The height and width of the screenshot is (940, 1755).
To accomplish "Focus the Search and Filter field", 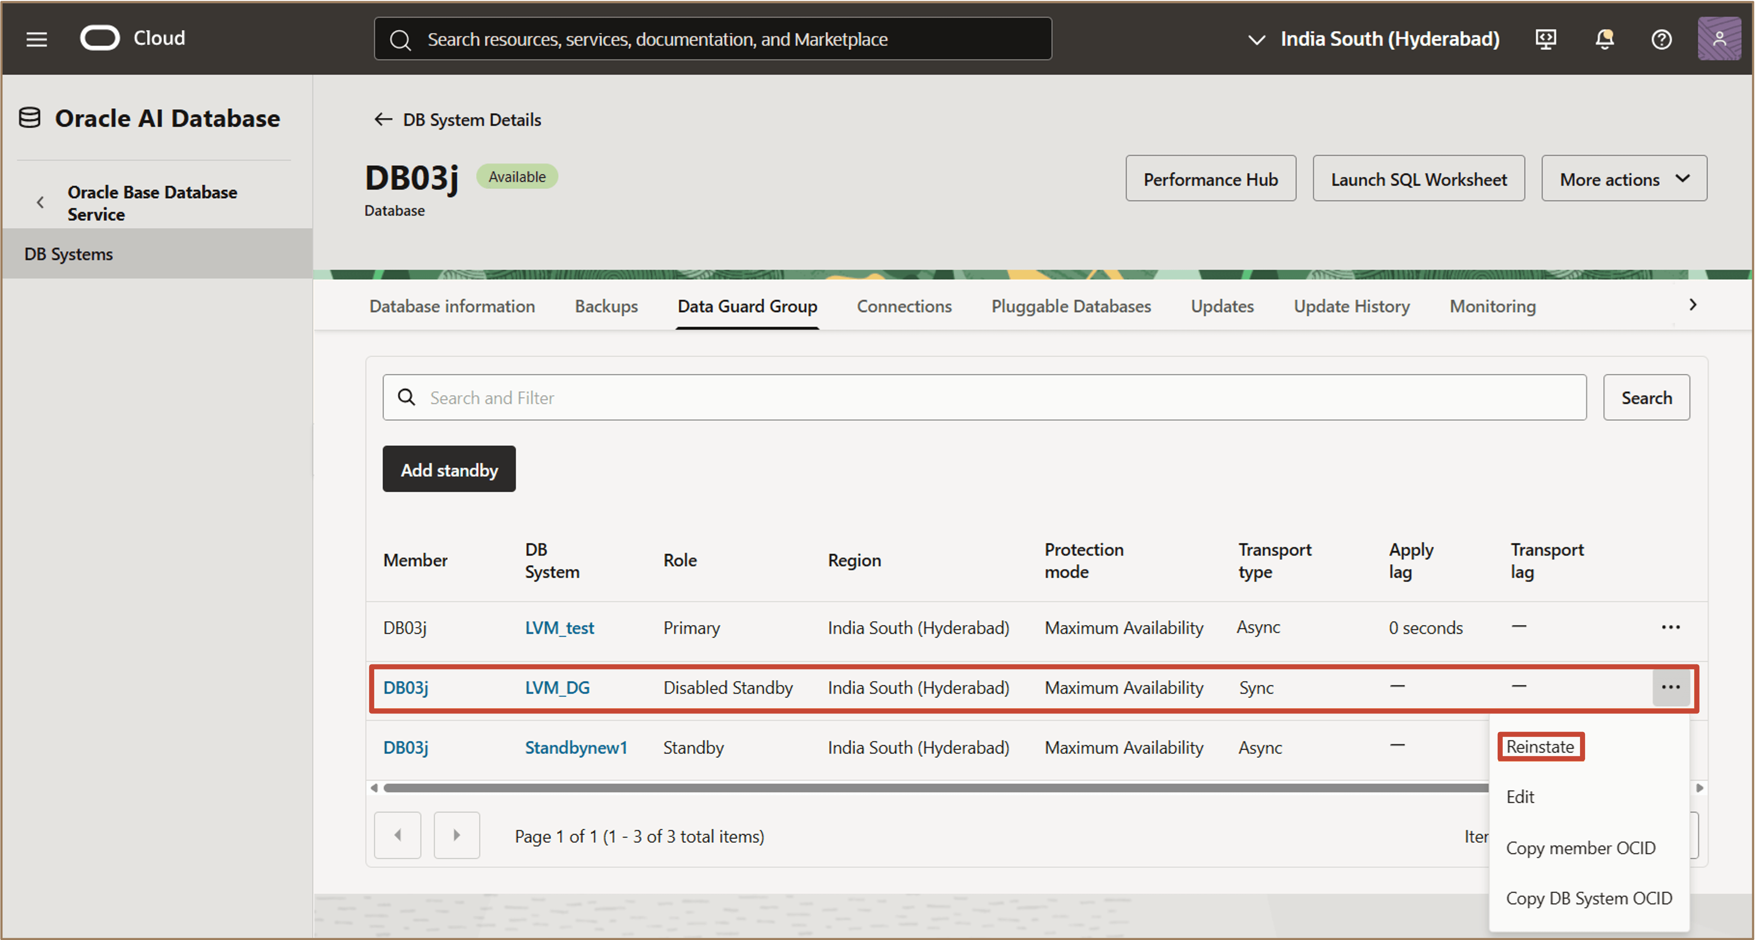I will click(x=984, y=398).
